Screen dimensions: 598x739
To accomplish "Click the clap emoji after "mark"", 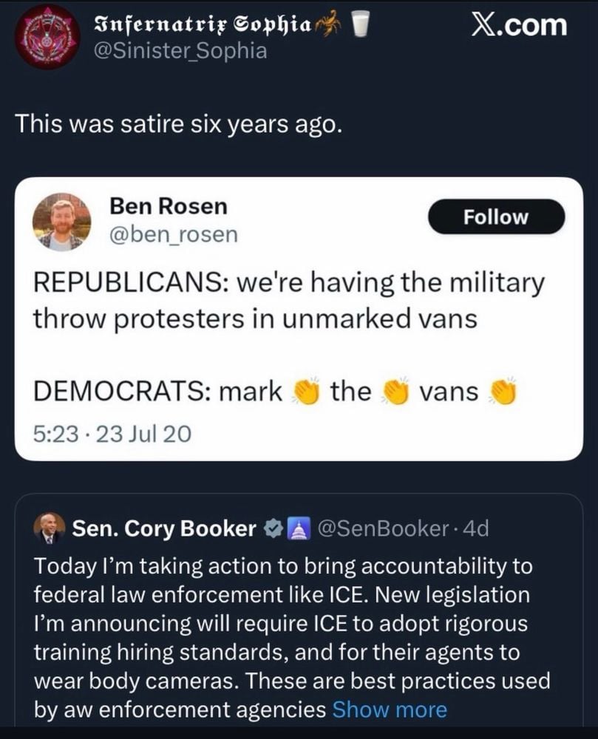I will coord(307,391).
